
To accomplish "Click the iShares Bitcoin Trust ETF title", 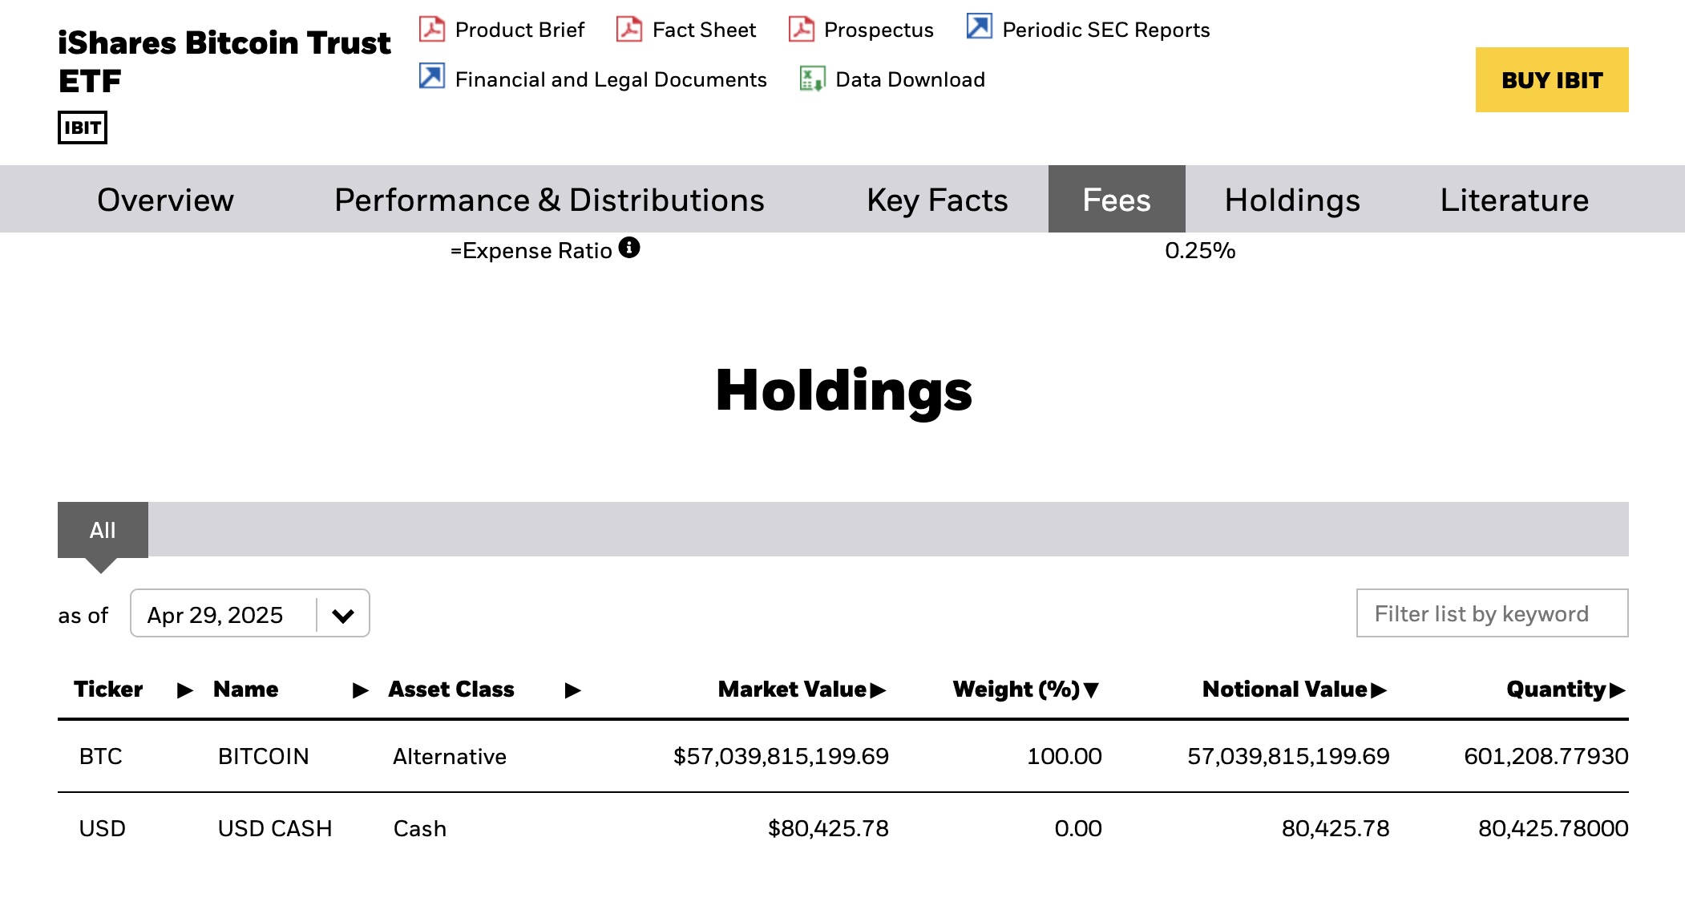I will click(224, 62).
